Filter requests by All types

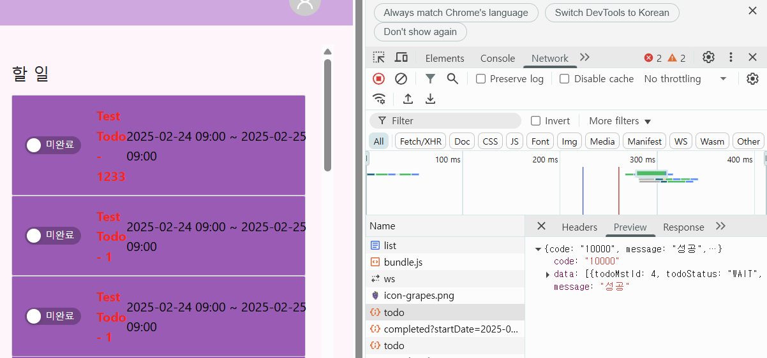click(x=379, y=141)
